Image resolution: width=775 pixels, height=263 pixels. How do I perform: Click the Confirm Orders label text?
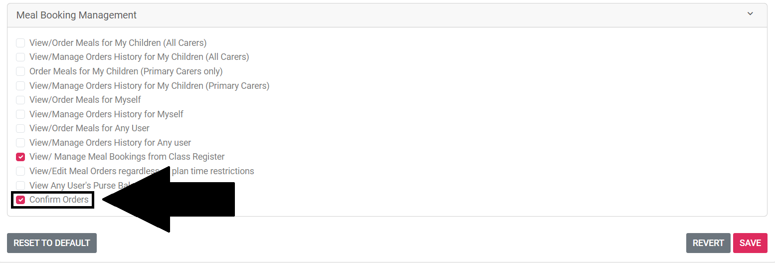pyautogui.click(x=59, y=200)
